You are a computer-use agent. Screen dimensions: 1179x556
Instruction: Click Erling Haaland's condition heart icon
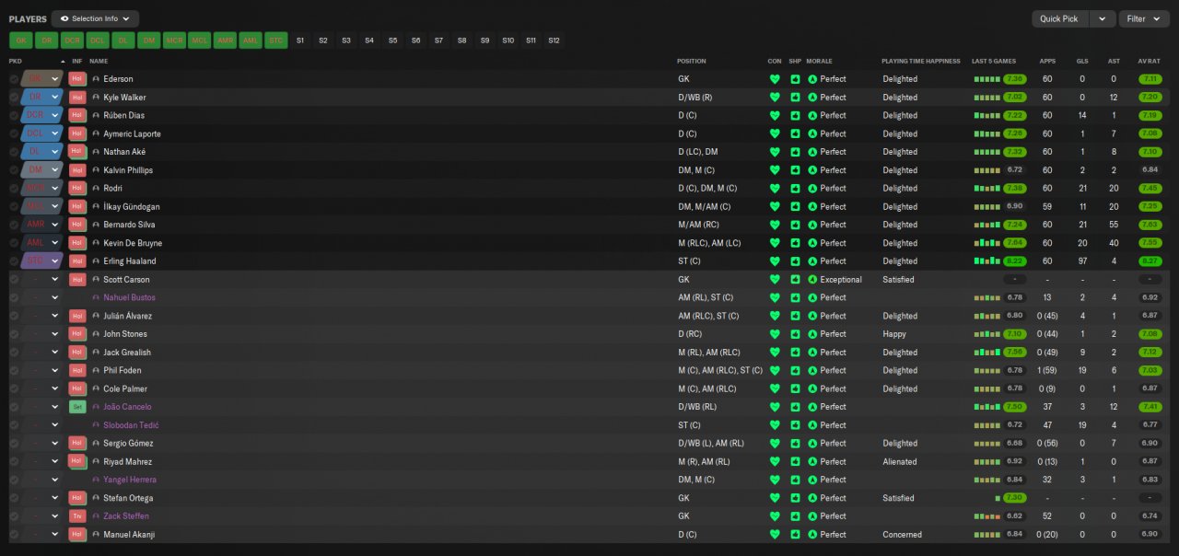pyautogui.click(x=775, y=261)
